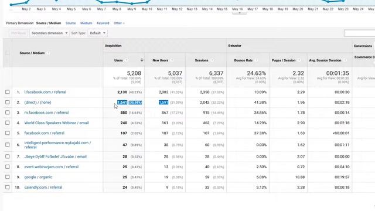Toggle the select-all checkbox in table header
The image size is (375, 211).
coord(8,53)
